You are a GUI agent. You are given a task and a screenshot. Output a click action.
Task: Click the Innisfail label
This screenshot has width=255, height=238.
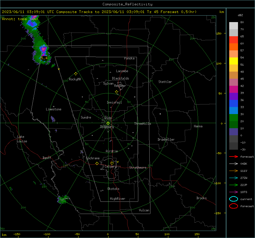coord(114,102)
